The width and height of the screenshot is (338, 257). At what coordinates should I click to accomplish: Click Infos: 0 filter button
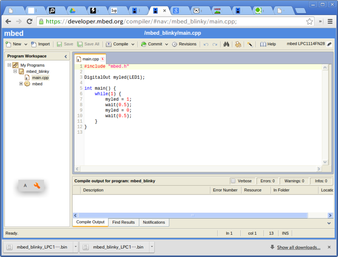321,181
